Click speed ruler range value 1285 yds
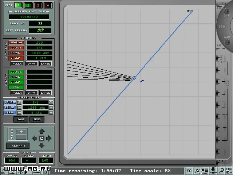Image resolution: width=233 pixels, height=175 pixels. pyautogui.click(x=35, y=108)
